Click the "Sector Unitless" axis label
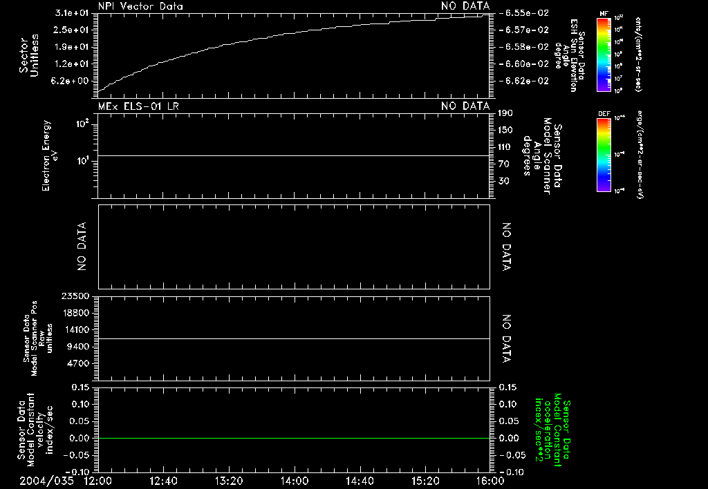 pyautogui.click(x=29, y=55)
